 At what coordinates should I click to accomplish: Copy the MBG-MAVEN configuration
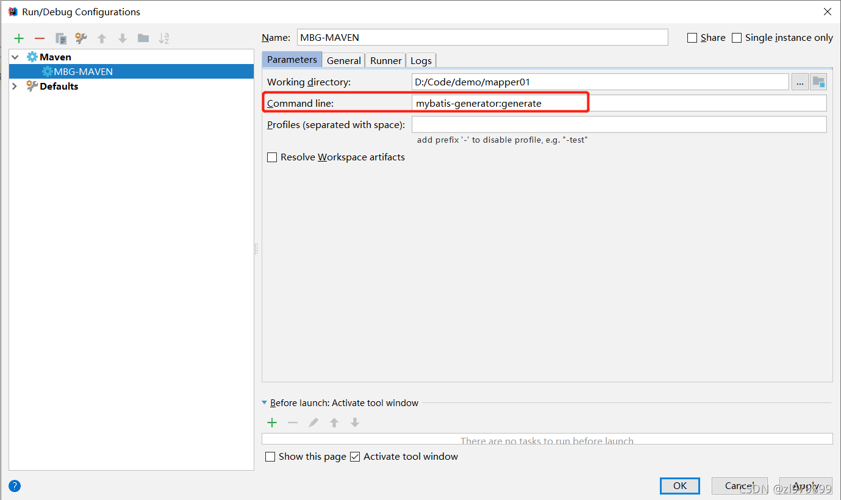[60, 38]
